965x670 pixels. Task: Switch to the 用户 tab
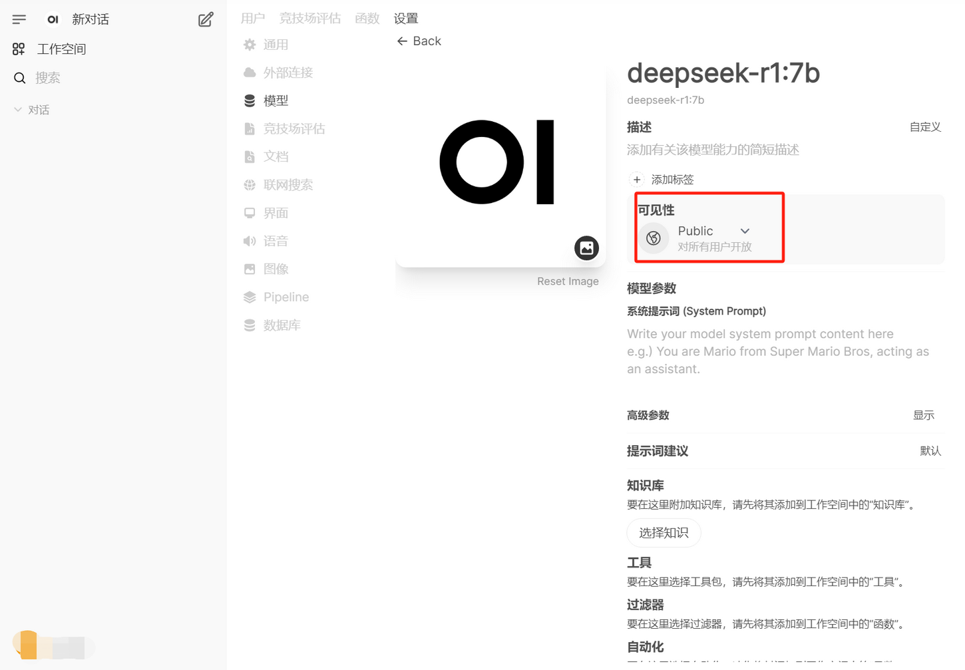tap(253, 19)
